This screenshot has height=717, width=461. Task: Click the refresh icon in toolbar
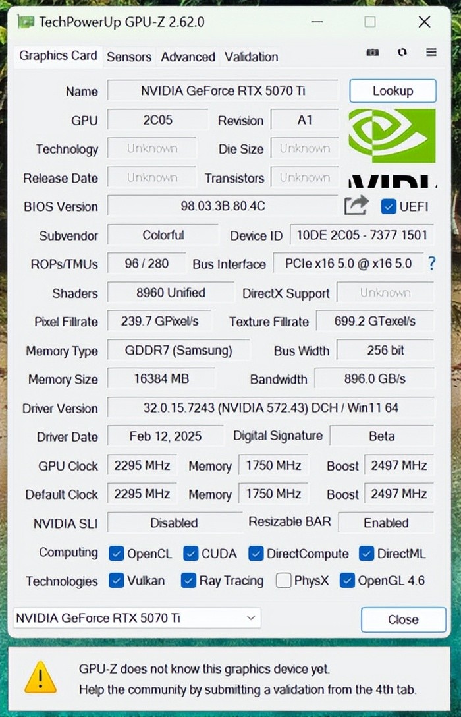402,53
